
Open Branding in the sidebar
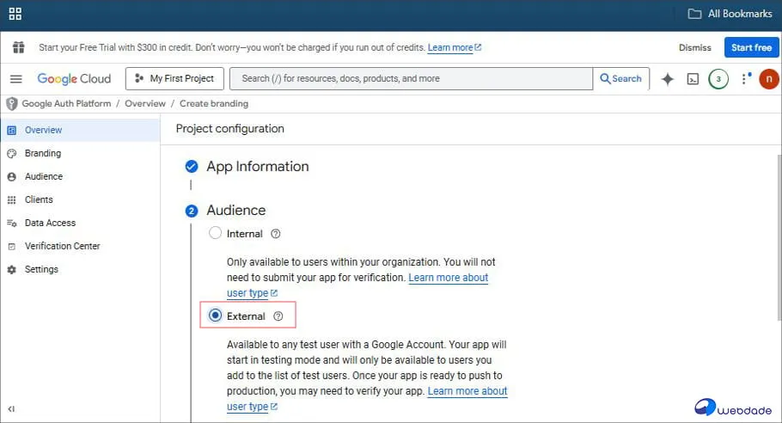43,153
